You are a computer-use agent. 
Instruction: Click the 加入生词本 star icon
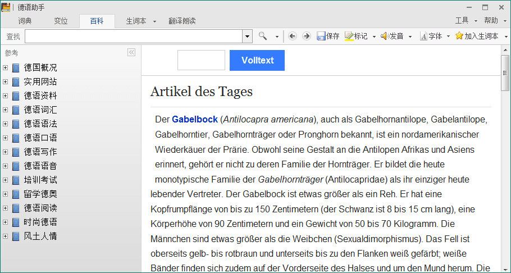coord(459,36)
